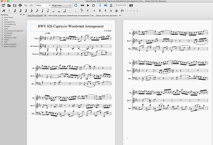Toggle loop playback
Screen dimensions: 213x145
(x=93, y=5)
